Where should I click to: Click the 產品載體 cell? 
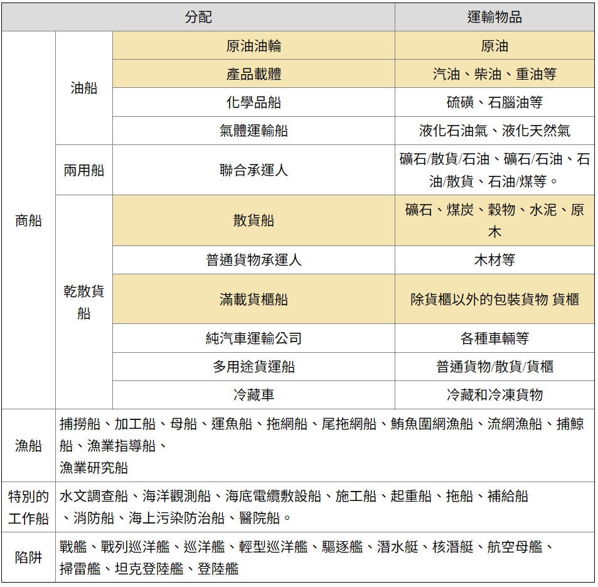254,74
